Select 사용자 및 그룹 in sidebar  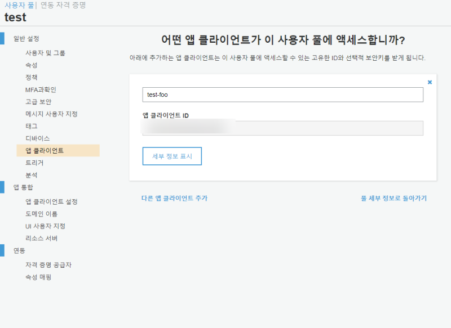coord(45,53)
